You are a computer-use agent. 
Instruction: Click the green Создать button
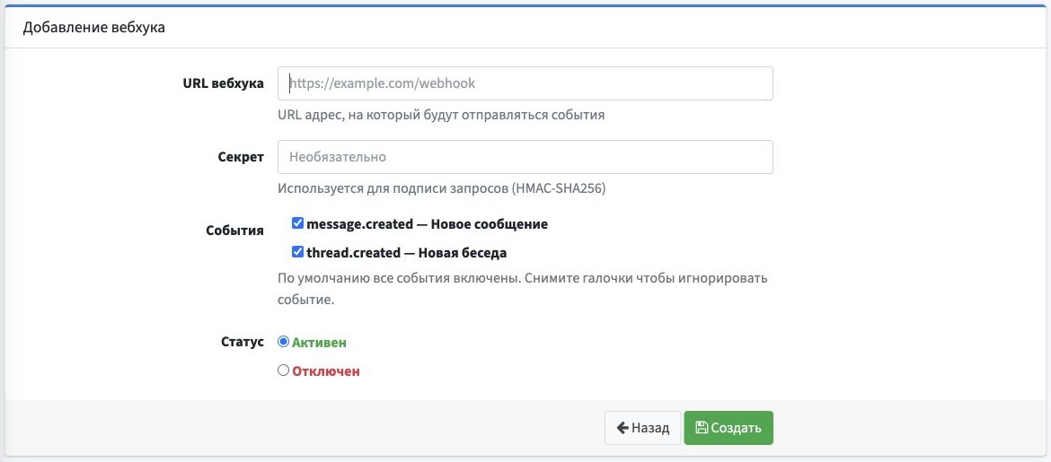pyautogui.click(x=729, y=428)
